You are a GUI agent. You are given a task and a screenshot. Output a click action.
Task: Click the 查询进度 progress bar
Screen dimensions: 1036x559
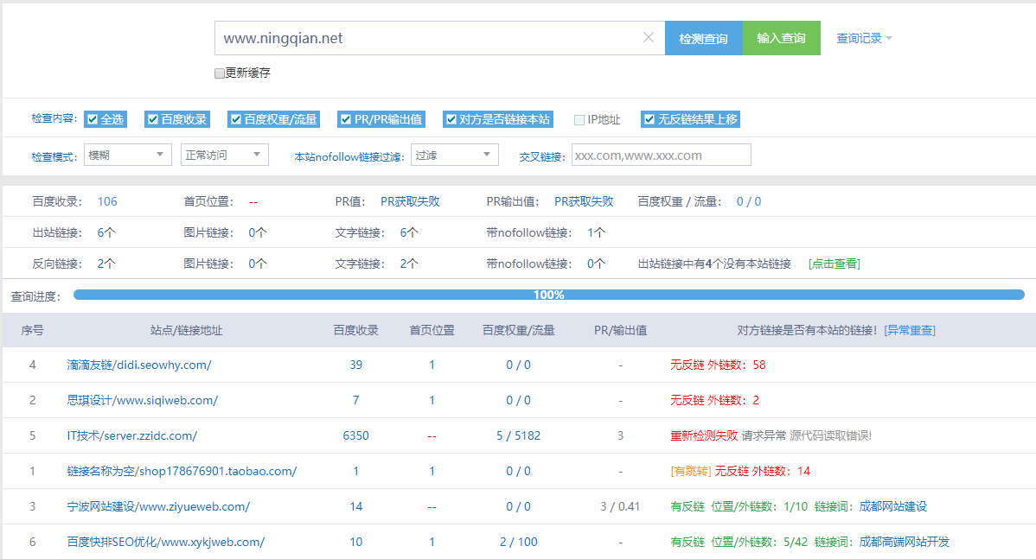(x=548, y=295)
